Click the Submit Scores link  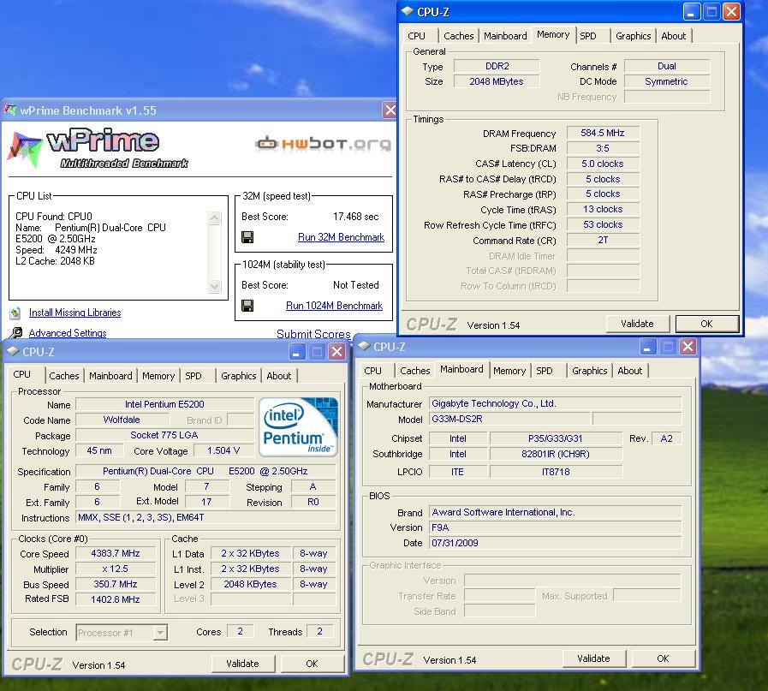coord(313,334)
